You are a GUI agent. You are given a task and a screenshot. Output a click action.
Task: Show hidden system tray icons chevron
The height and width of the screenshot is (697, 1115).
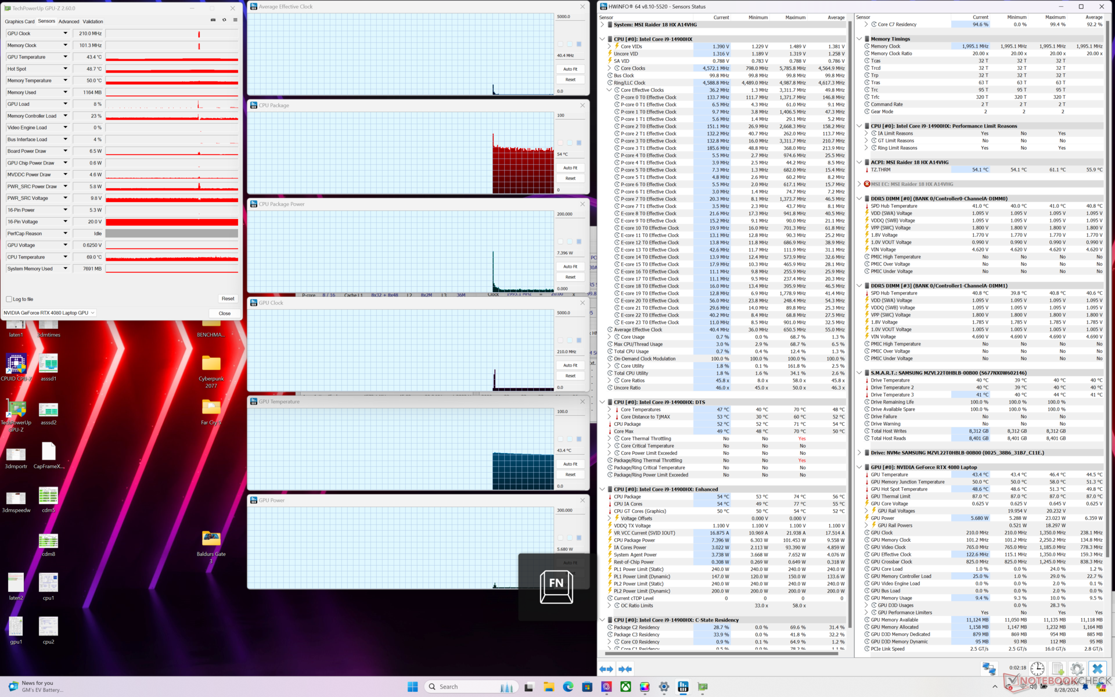tap(995, 687)
